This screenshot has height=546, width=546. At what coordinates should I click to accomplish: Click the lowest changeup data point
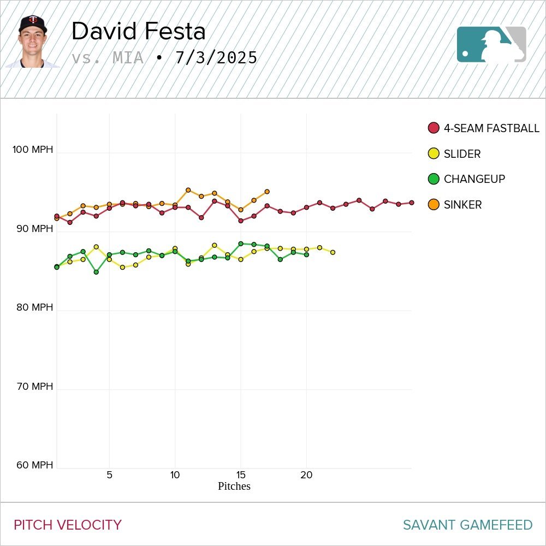click(96, 272)
